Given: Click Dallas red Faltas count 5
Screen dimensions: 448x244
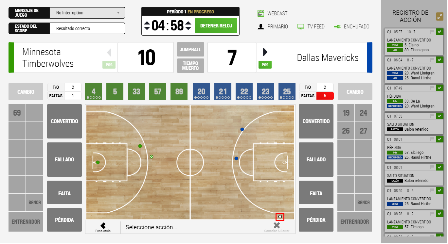Looking at the screenshot, I should pos(325,96).
